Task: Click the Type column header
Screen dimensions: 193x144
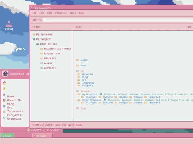Action: coord(189,27)
